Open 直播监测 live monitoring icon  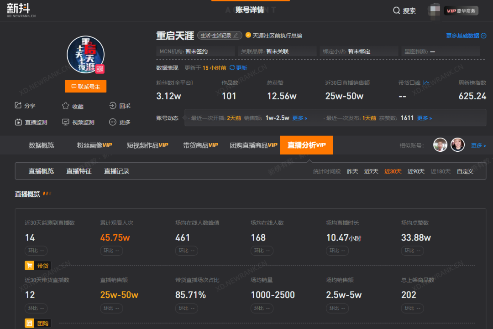coord(19,122)
